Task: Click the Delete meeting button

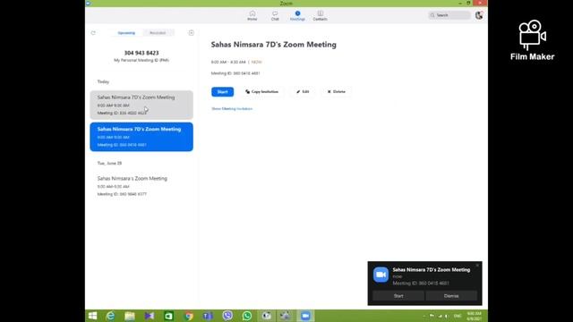Action: (x=337, y=91)
